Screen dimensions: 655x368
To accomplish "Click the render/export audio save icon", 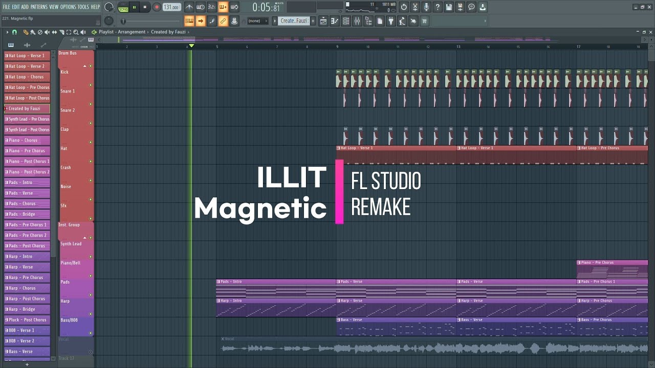I will [x=460, y=7].
